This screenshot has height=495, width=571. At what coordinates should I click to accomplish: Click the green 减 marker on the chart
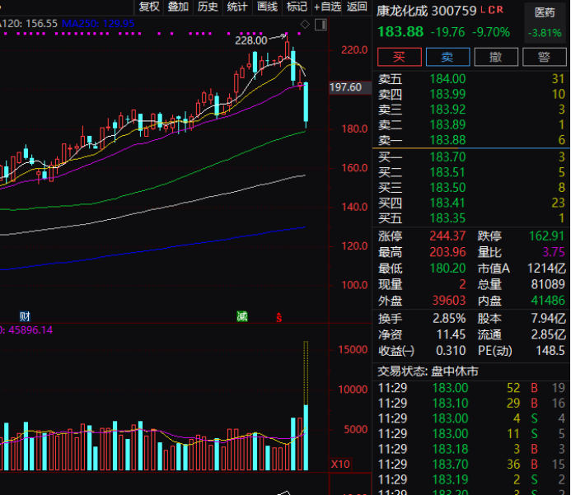(x=241, y=316)
